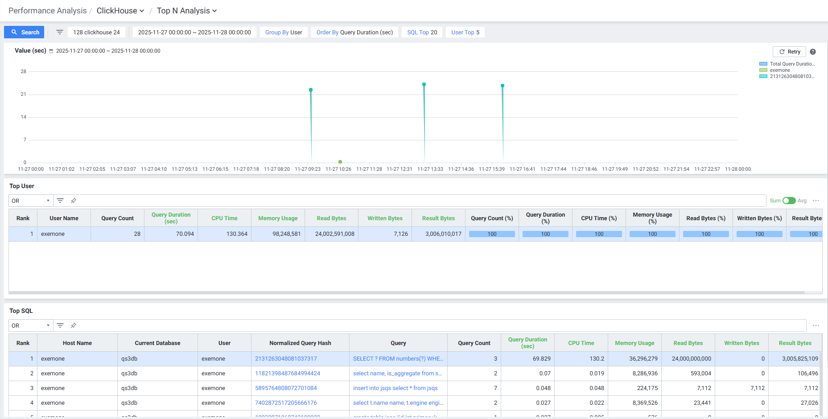Image resolution: width=828 pixels, height=419 pixels.
Task: Click the filter icon beside Search button
Action: (x=60, y=32)
